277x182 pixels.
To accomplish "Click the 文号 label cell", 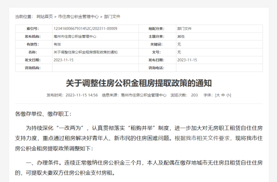I will (x=157, y=52).
